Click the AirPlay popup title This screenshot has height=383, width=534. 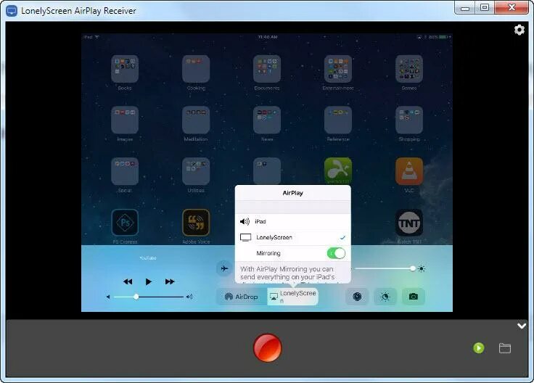point(293,193)
